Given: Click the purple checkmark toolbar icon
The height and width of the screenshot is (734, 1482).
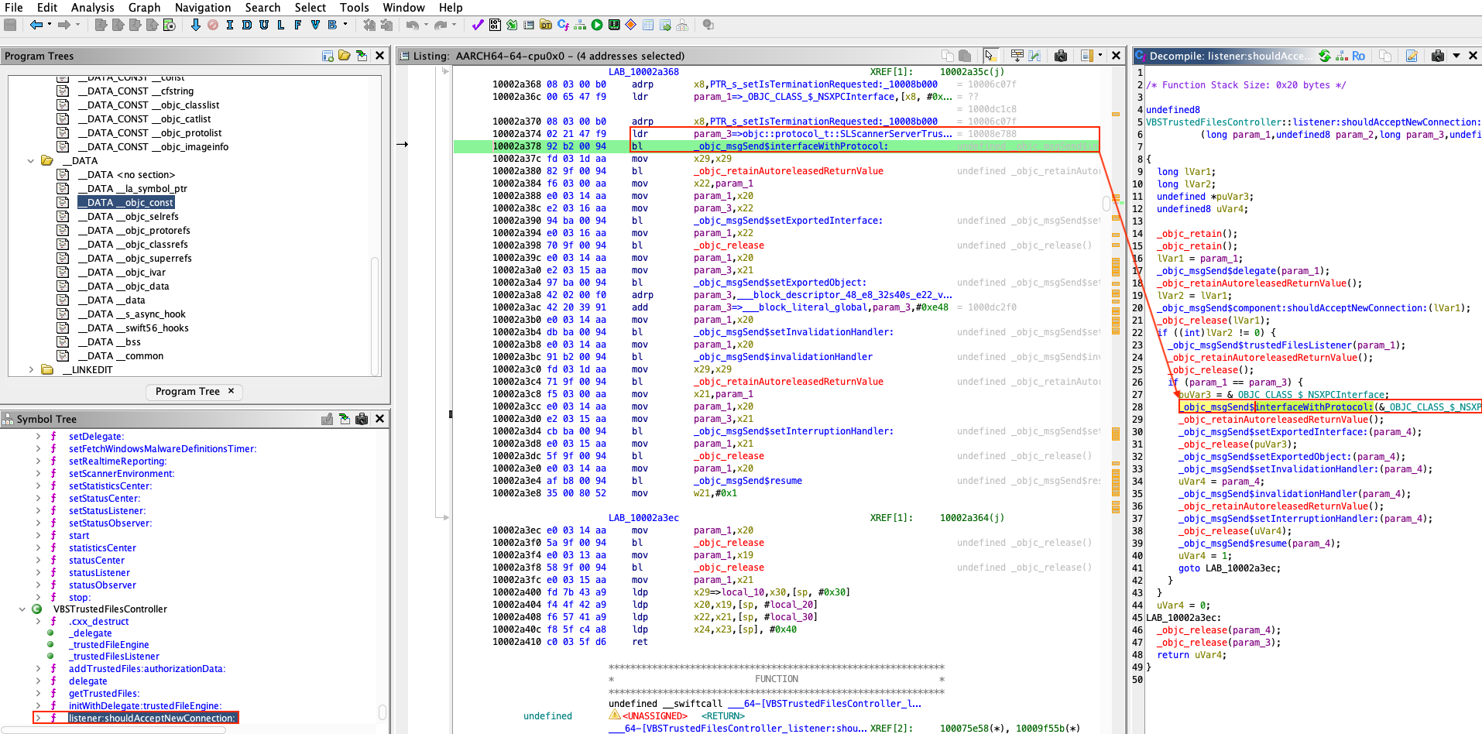Looking at the screenshot, I should point(477,25).
